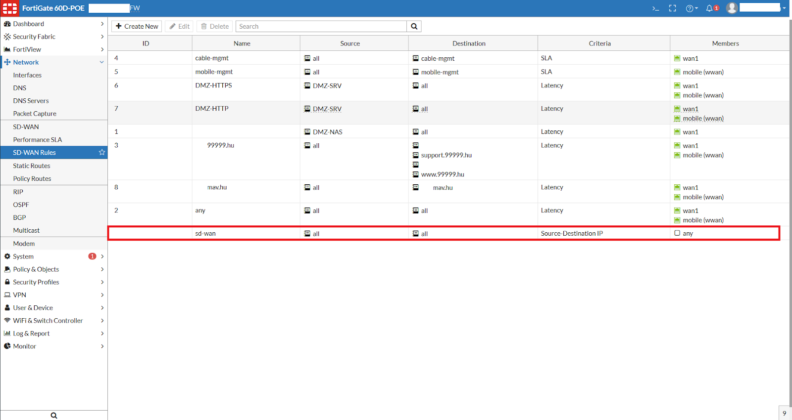Open the help question mark menu

tap(692, 8)
